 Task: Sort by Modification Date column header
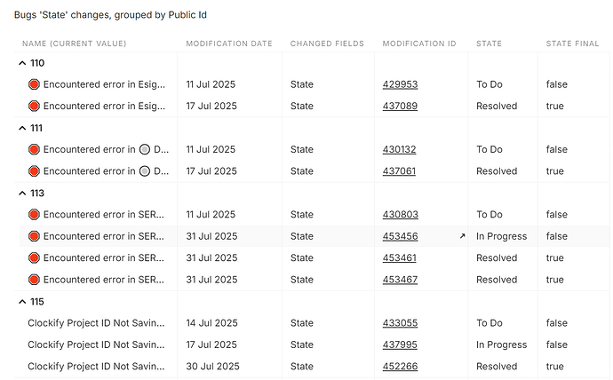(229, 44)
